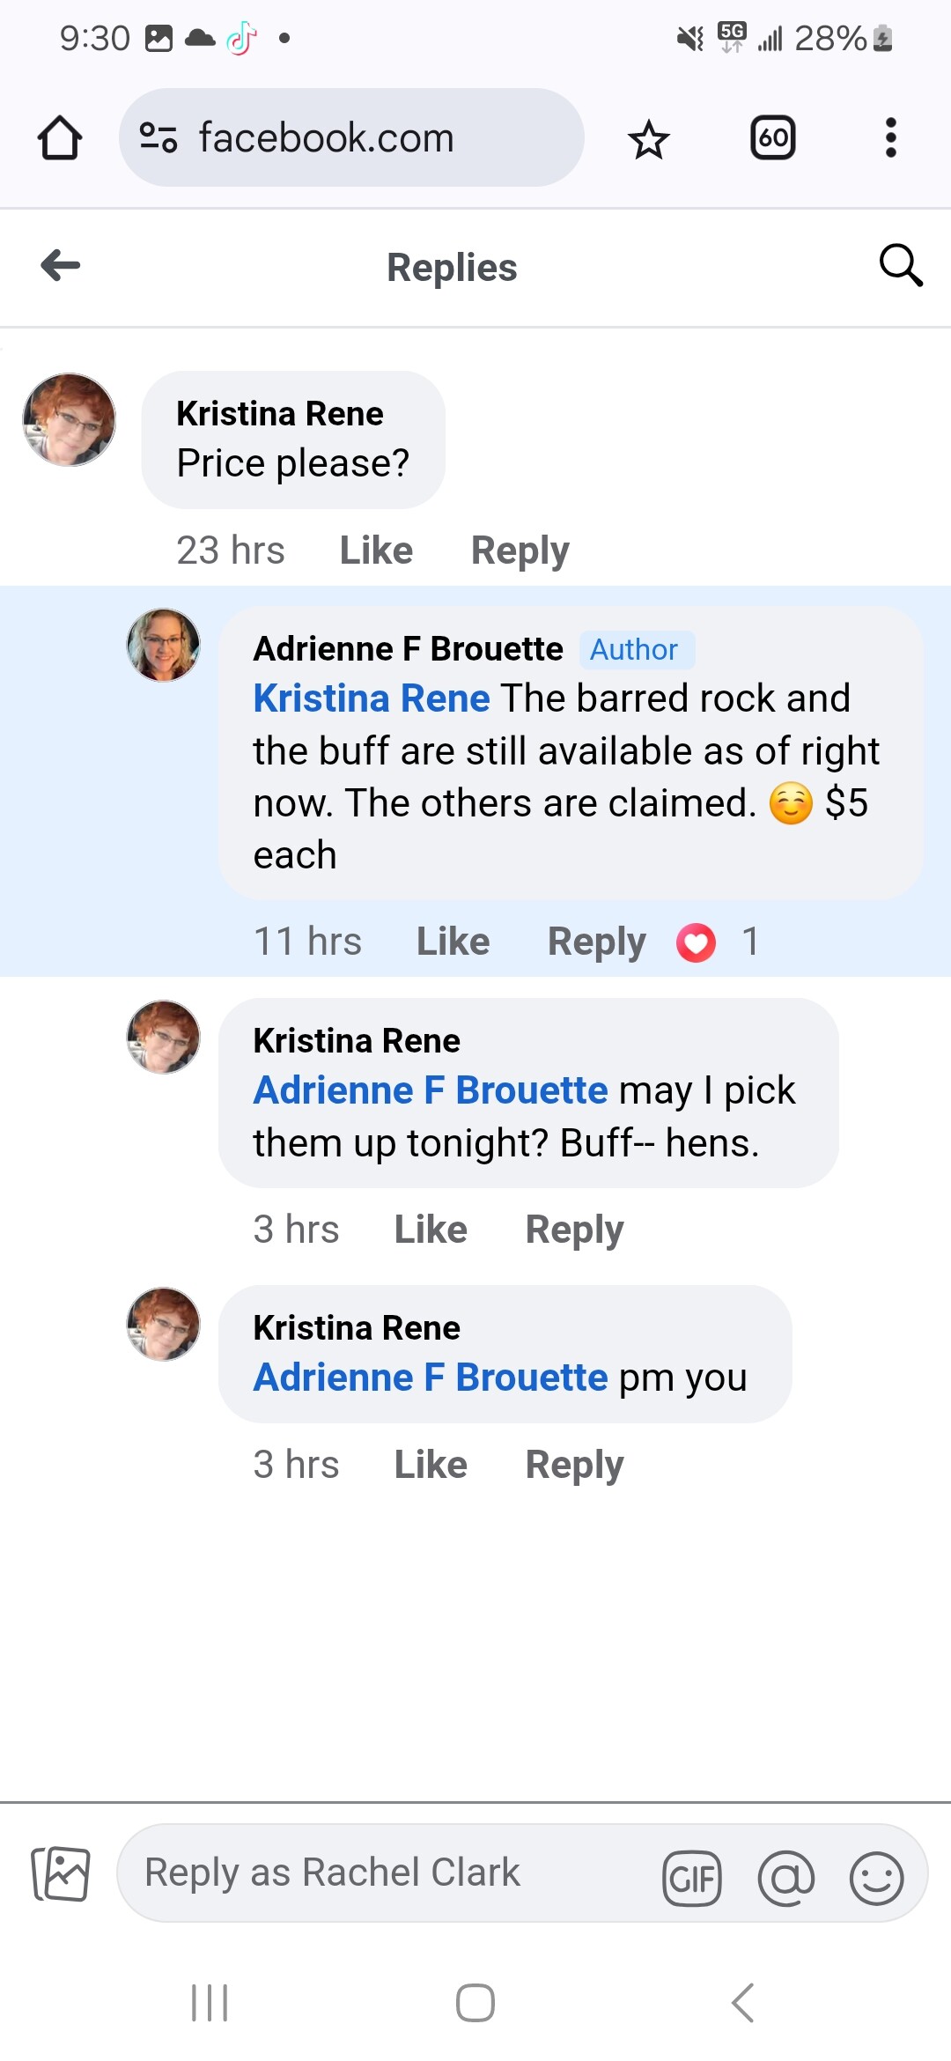Reply to the "Price please?" comment
The height and width of the screenshot is (2061, 951).
click(x=520, y=550)
